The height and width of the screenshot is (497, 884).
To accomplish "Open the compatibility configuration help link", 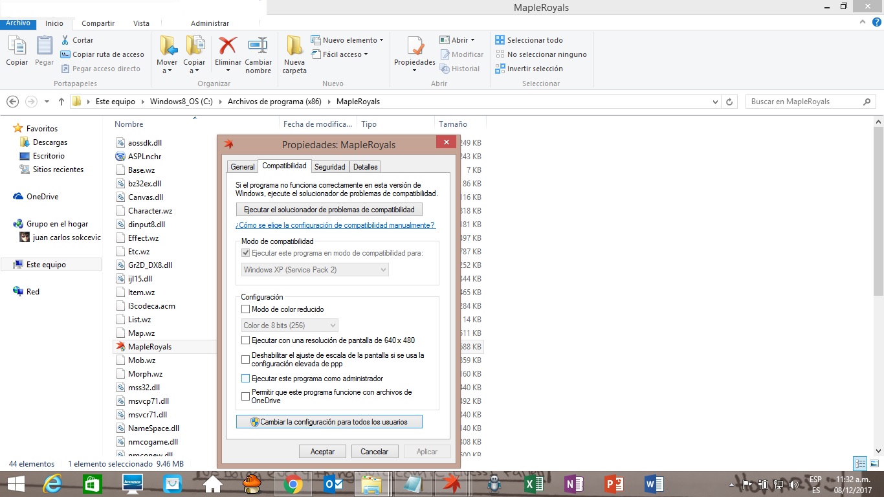I will pos(335,225).
